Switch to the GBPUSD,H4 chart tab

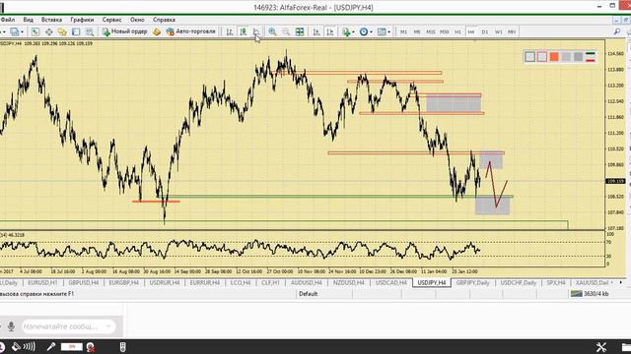[83, 282]
